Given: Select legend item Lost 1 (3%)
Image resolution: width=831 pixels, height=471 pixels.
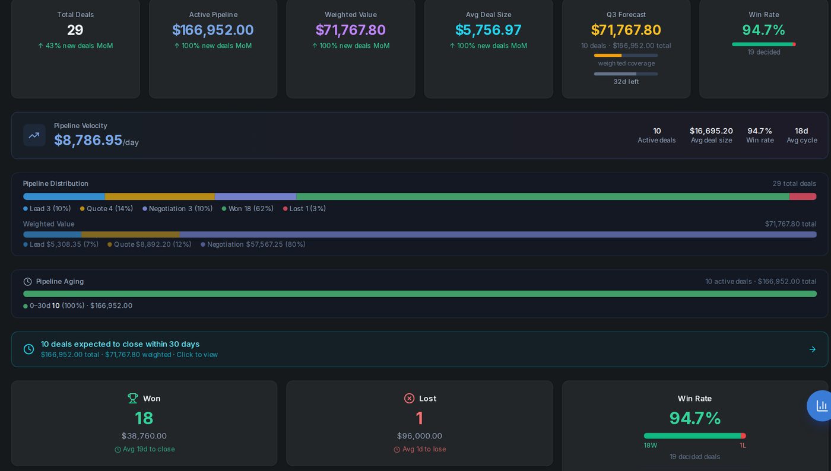Looking at the screenshot, I should pos(305,208).
